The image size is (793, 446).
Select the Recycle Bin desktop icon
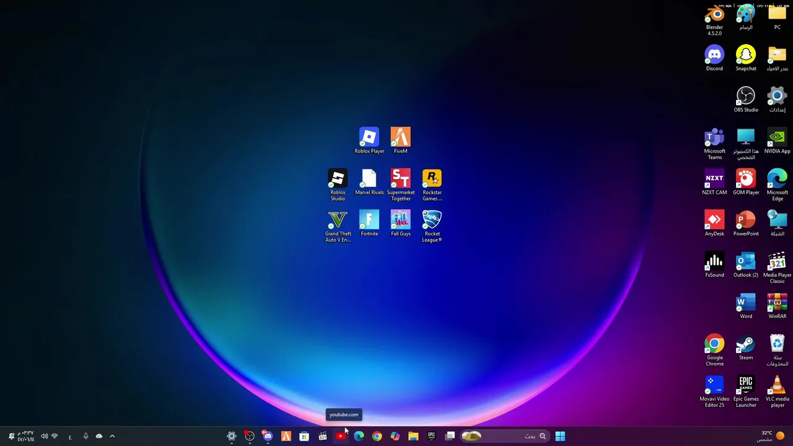(x=777, y=350)
